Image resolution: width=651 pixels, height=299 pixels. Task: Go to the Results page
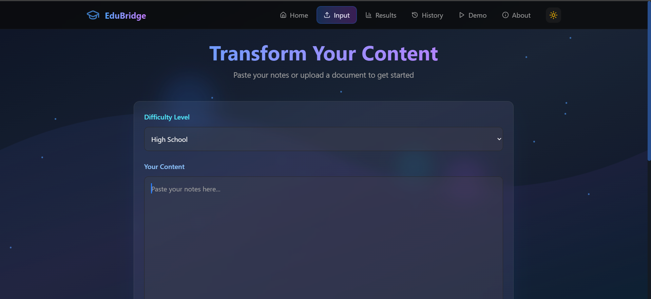coord(381,15)
